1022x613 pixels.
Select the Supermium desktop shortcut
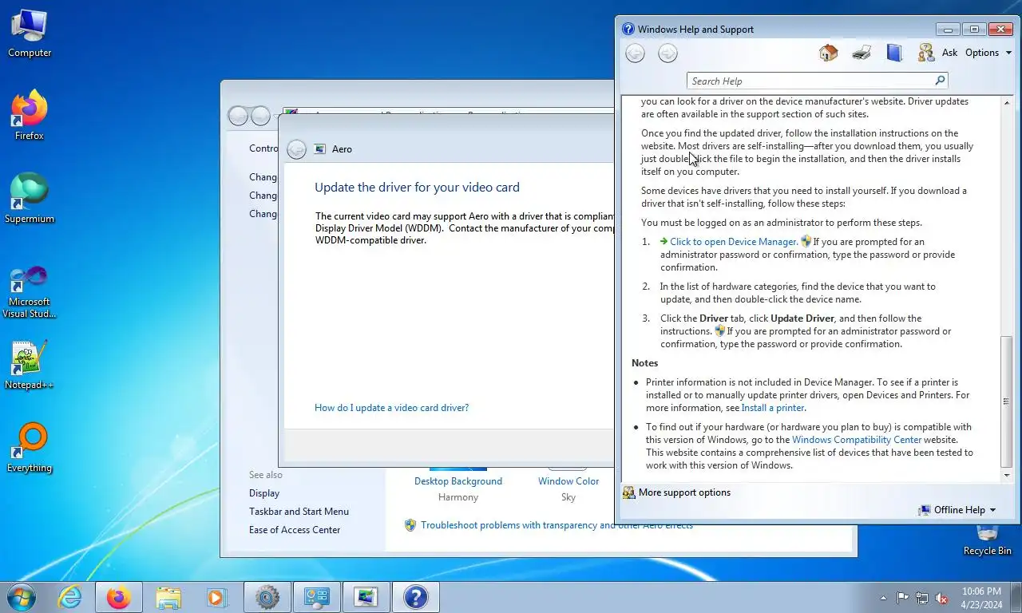click(x=30, y=200)
